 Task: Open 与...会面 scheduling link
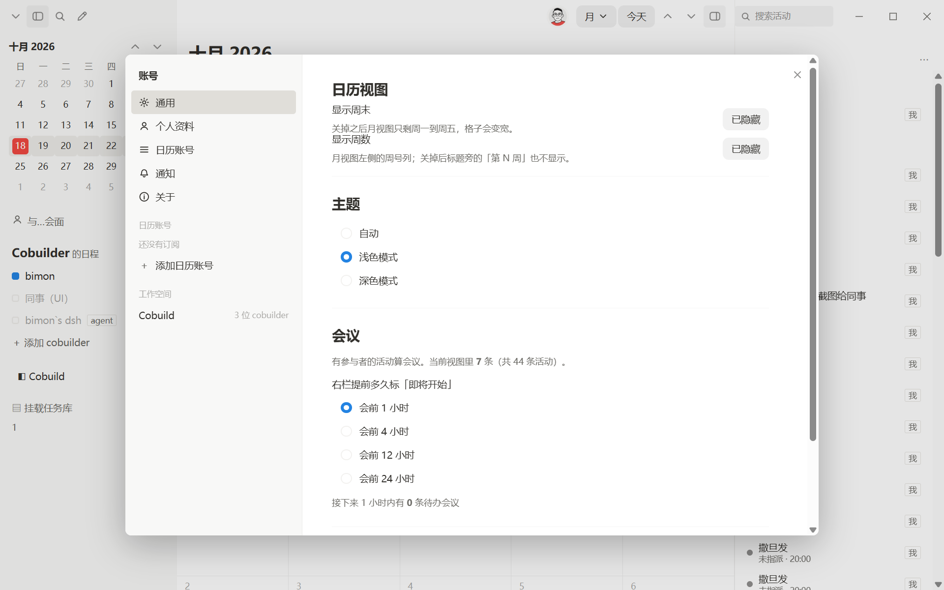[46, 222]
